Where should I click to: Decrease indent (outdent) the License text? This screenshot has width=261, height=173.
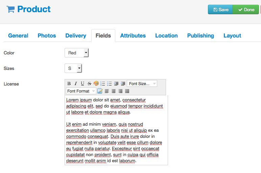[123, 83]
